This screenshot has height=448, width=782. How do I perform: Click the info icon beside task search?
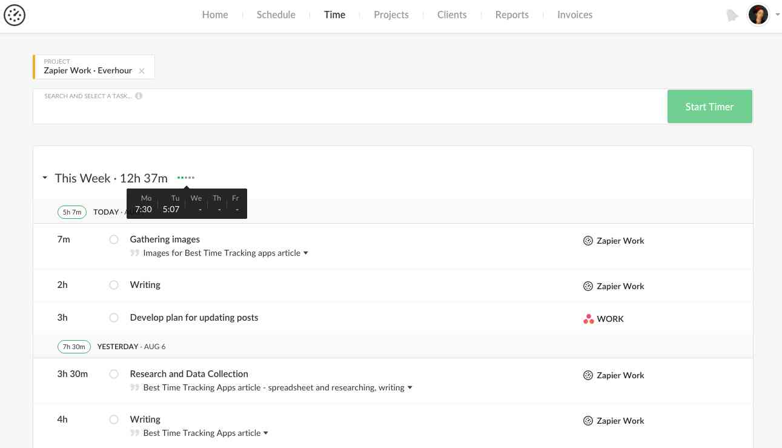[x=139, y=96]
